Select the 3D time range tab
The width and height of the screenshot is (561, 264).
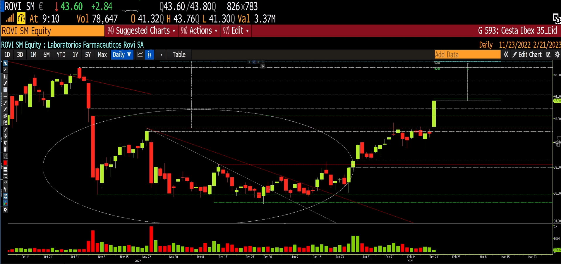point(20,54)
